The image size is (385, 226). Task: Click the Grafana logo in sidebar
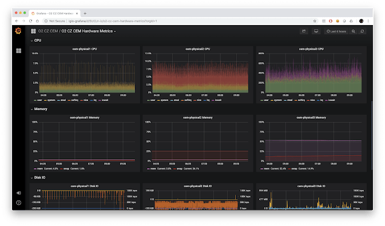coord(18,31)
